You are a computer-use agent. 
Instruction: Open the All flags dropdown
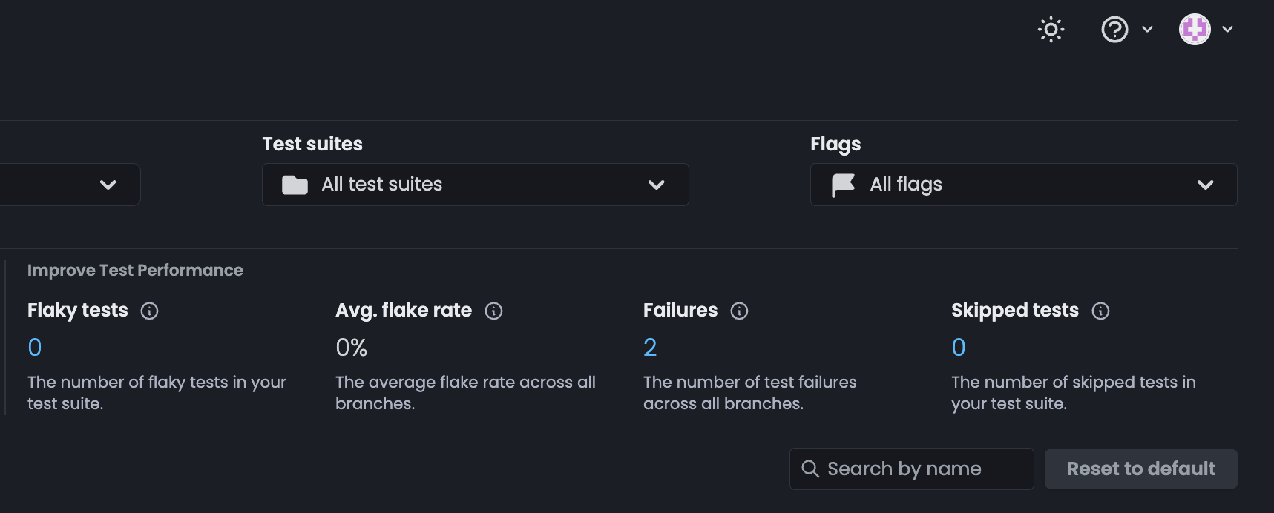tap(1022, 185)
